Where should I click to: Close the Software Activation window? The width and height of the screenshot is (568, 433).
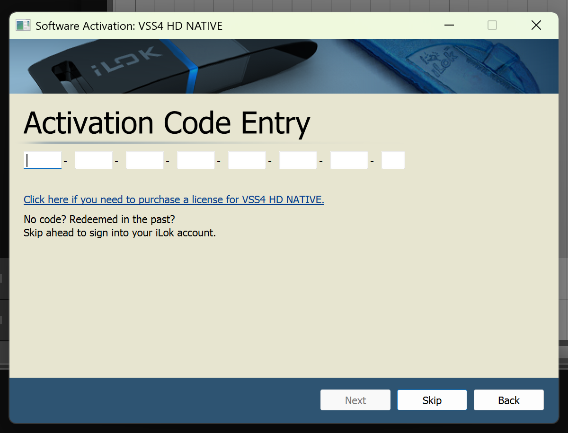click(x=536, y=25)
